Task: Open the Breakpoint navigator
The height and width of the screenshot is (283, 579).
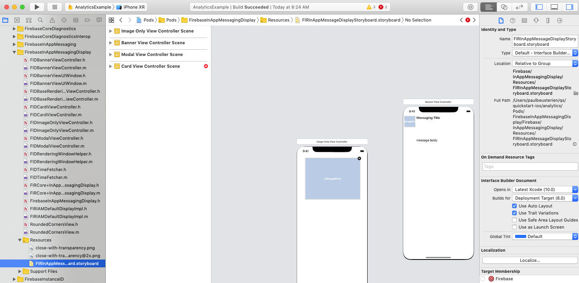Action: pos(87,20)
